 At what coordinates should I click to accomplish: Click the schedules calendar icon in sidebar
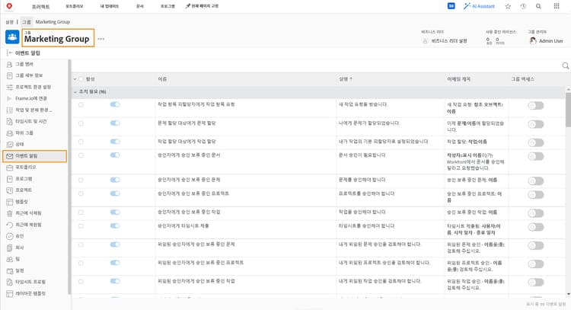tap(9, 270)
